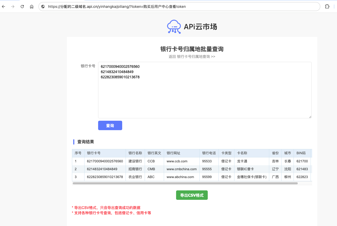Open the browser extensions puzzle icon

[x=327, y=7]
